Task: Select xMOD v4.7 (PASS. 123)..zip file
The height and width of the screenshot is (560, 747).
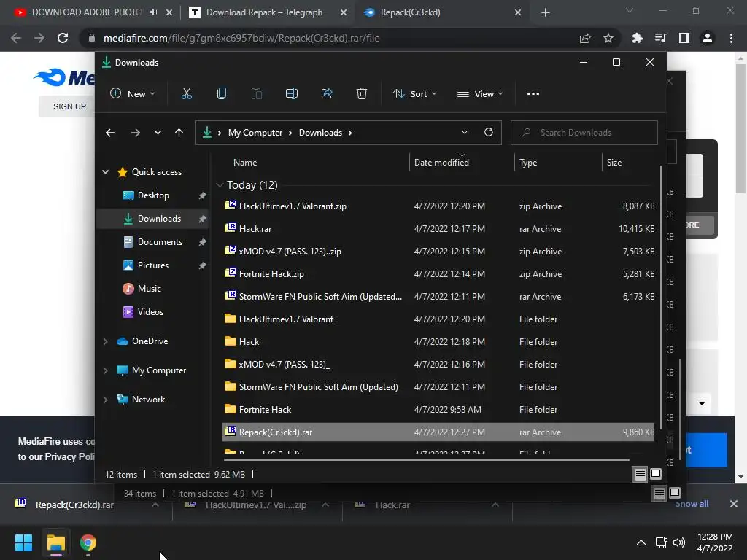Action: [438, 252]
